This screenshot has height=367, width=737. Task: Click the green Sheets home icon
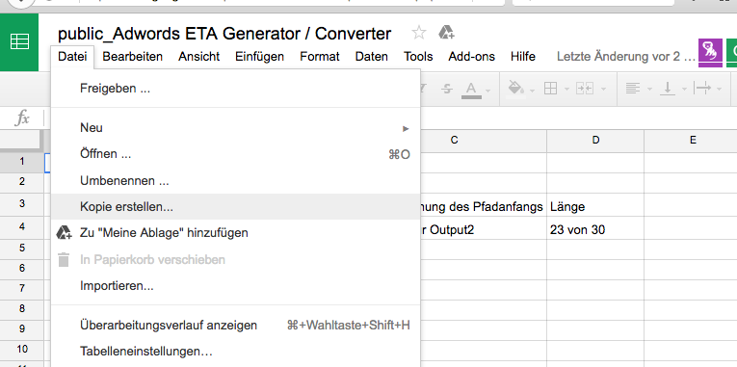coord(19,41)
